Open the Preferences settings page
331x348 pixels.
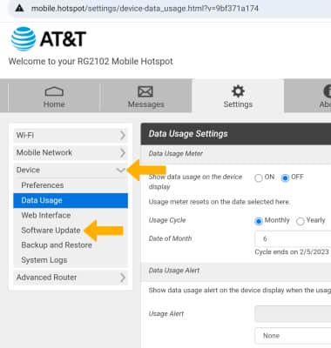coord(43,185)
